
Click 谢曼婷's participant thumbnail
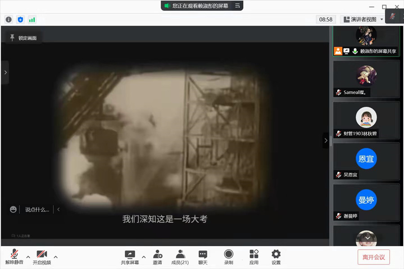pos(366,202)
